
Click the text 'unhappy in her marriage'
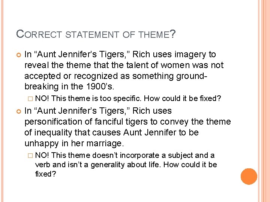pos(74,143)
